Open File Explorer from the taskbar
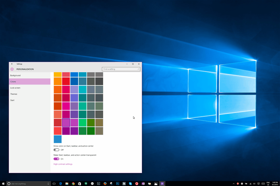Image resolution: width=280 pixels, height=186 pixels. click(x=67, y=184)
